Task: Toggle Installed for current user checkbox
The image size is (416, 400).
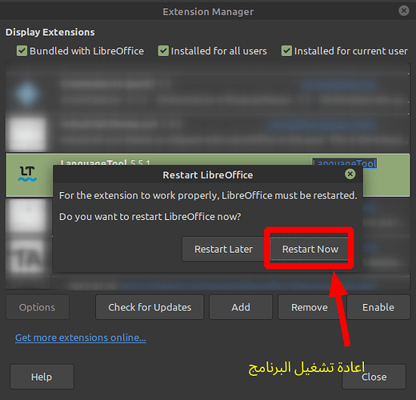Action: (x=286, y=50)
